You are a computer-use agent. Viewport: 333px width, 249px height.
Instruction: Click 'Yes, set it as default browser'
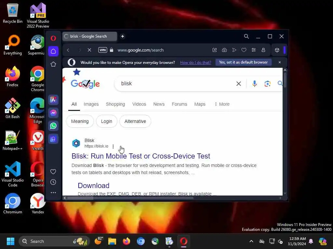243,62
